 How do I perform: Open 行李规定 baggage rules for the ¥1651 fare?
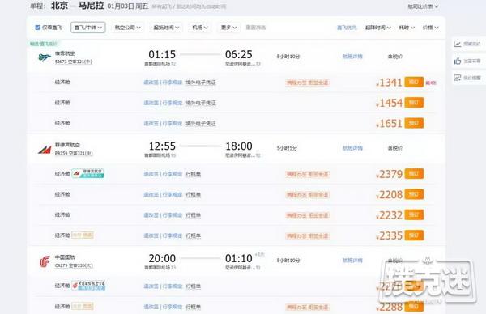(173, 124)
